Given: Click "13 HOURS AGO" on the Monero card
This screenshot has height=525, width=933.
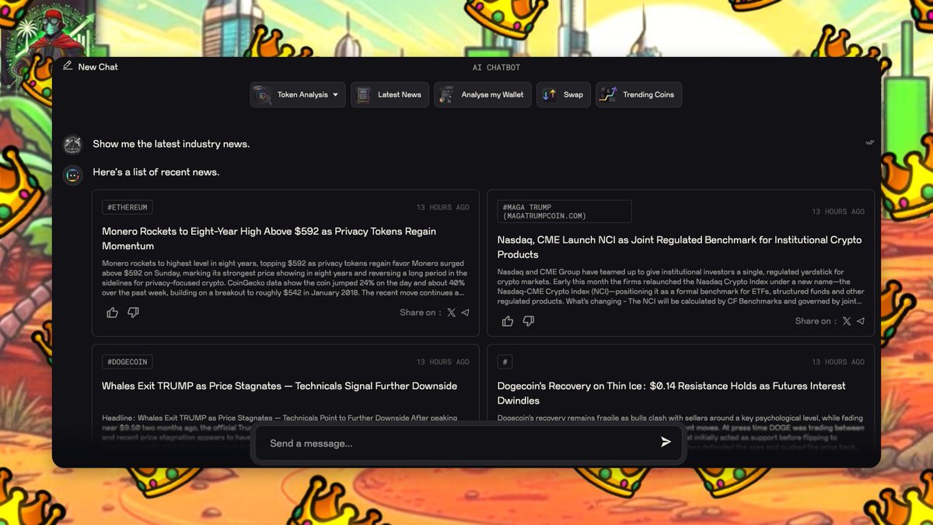Looking at the screenshot, I should coord(442,208).
